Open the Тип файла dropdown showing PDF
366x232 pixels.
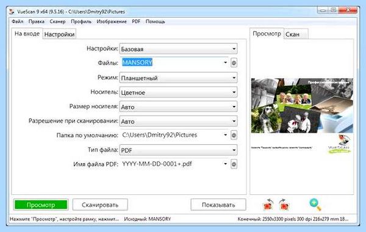178,150
